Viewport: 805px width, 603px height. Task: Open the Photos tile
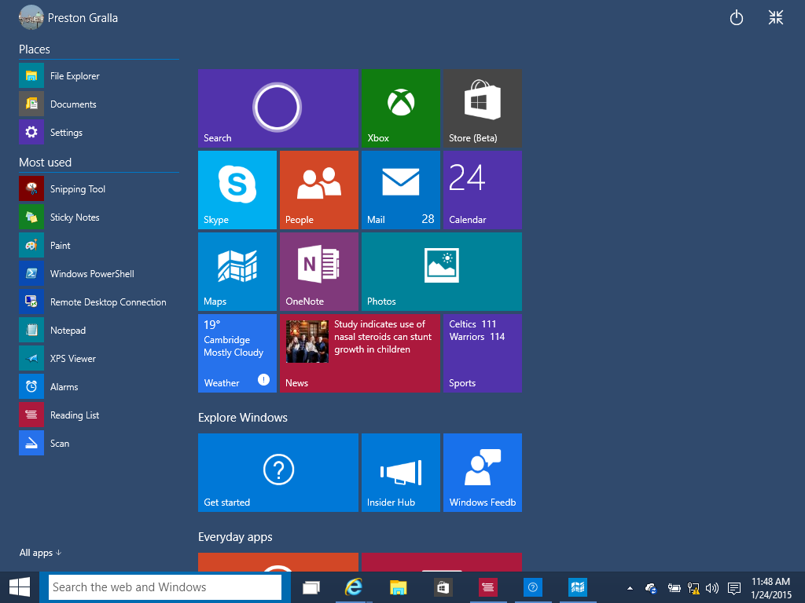(x=442, y=271)
